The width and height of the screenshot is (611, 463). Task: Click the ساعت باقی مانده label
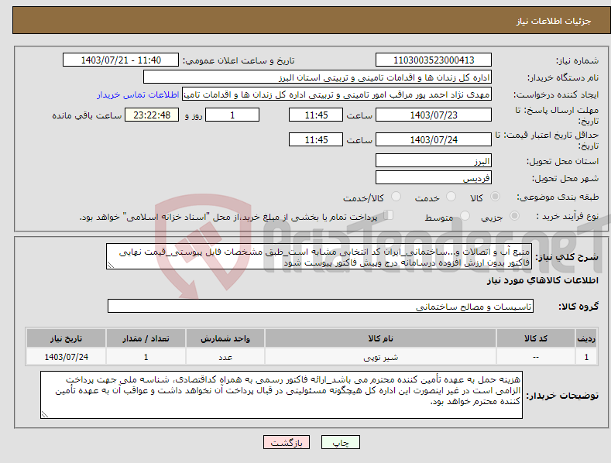point(87,115)
